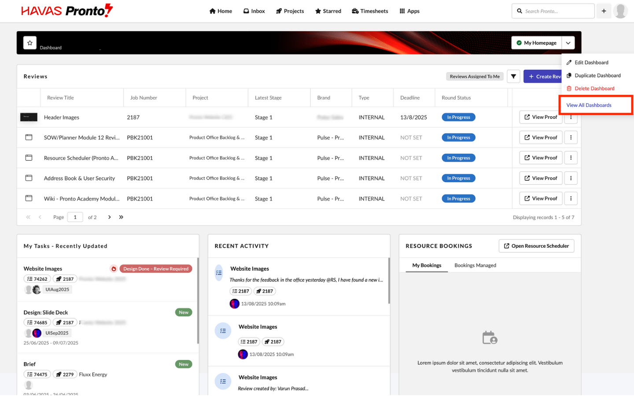Jump to the last page of reviews
This screenshot has width=634, height=396.
pyautogui.click(x=121, y=217)
